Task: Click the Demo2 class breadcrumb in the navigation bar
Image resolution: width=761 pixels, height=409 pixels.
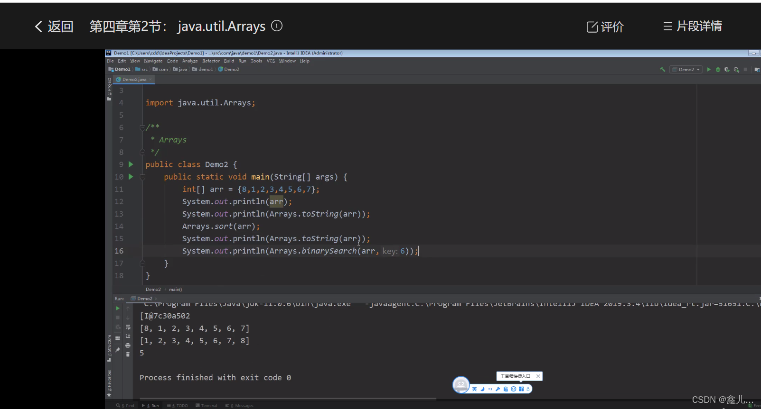Action: [229, 70]
